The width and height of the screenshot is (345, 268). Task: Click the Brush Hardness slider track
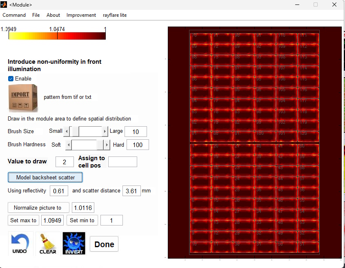point(84,145)
